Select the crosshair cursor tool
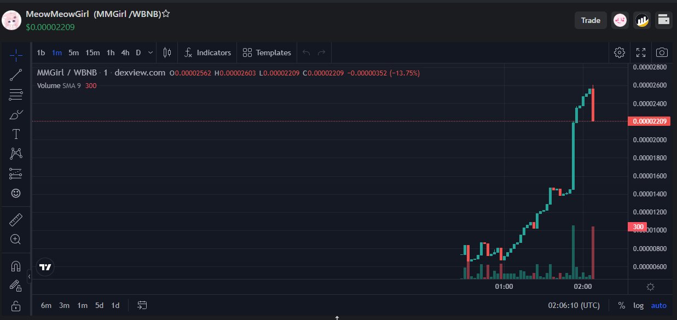This screenshot has width=677, height=320. 15,55
